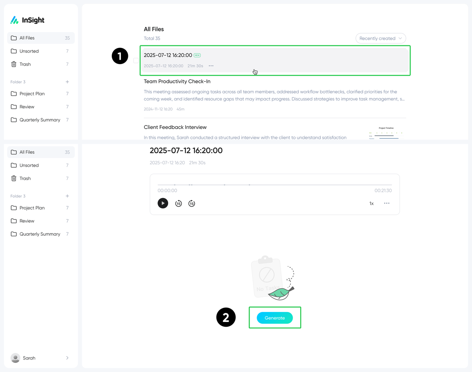Click the Generate button
472x372 pixels.
[275, 318]
